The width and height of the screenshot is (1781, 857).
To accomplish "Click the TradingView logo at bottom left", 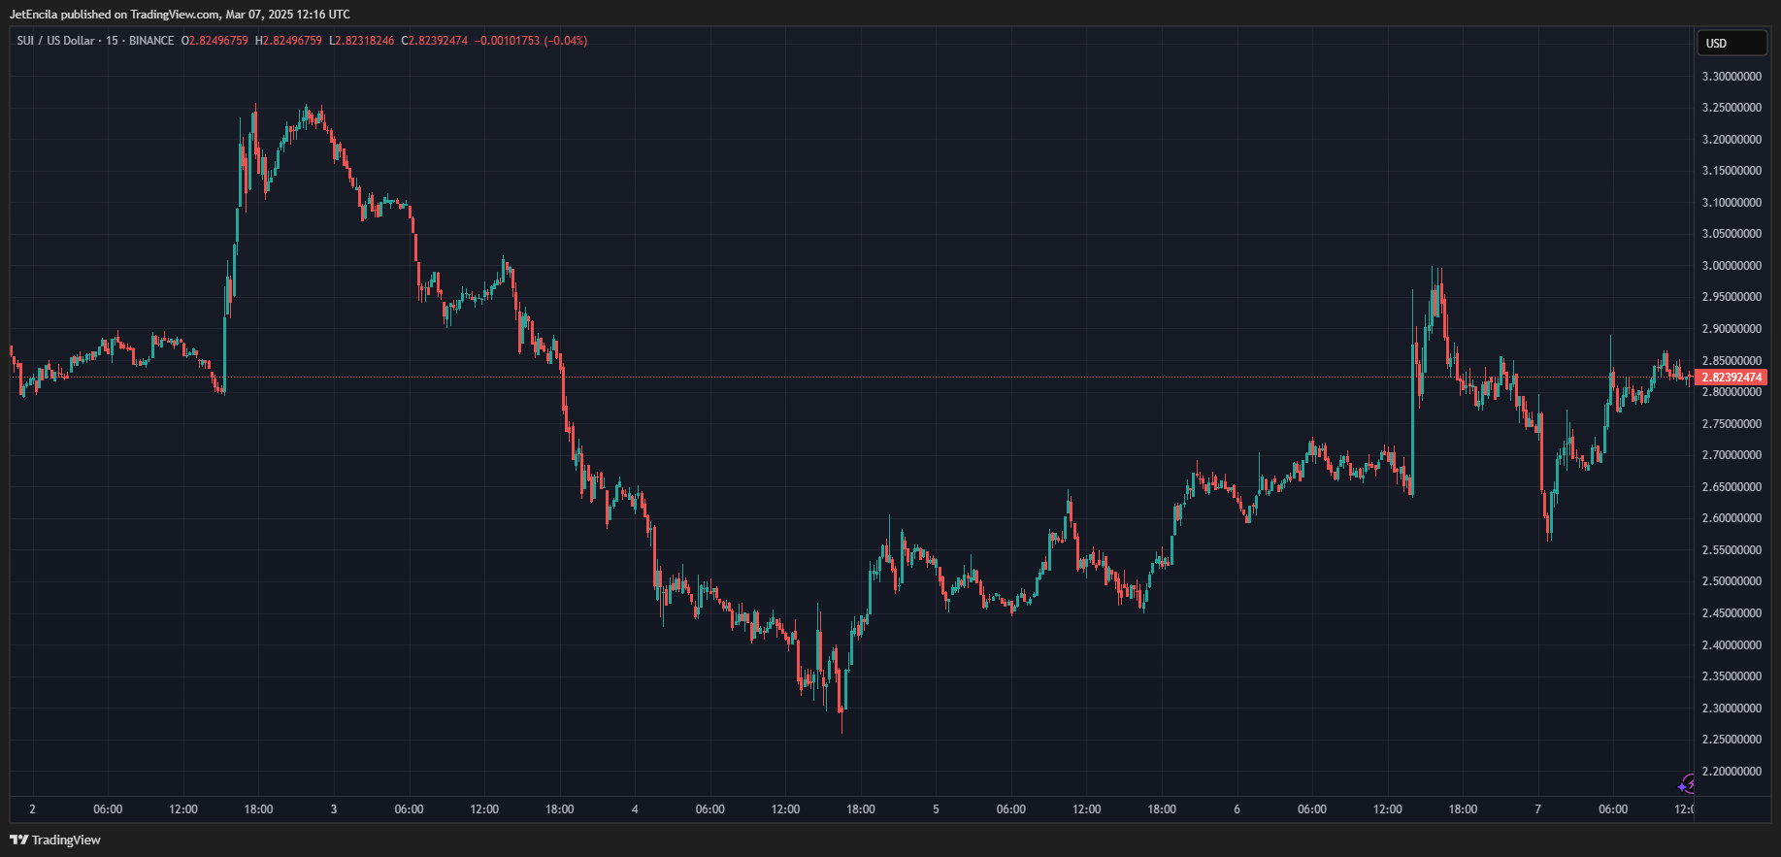I will (x=55, y=840).
